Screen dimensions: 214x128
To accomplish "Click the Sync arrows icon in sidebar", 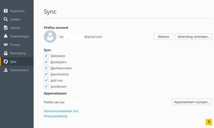I will tap(6, 62).
